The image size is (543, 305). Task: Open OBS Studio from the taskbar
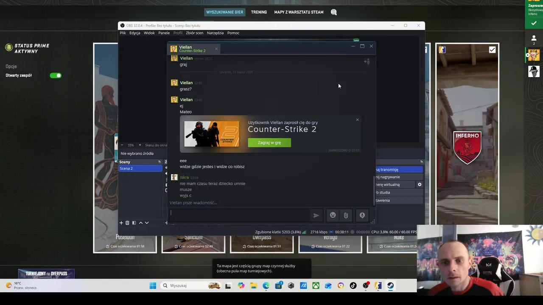tap(366, 286)
